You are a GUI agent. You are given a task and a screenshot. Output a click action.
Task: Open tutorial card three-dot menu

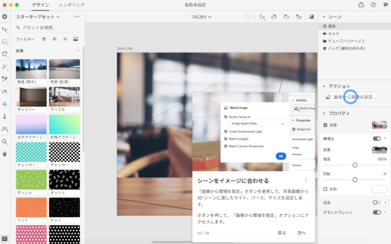coord(306,180)
